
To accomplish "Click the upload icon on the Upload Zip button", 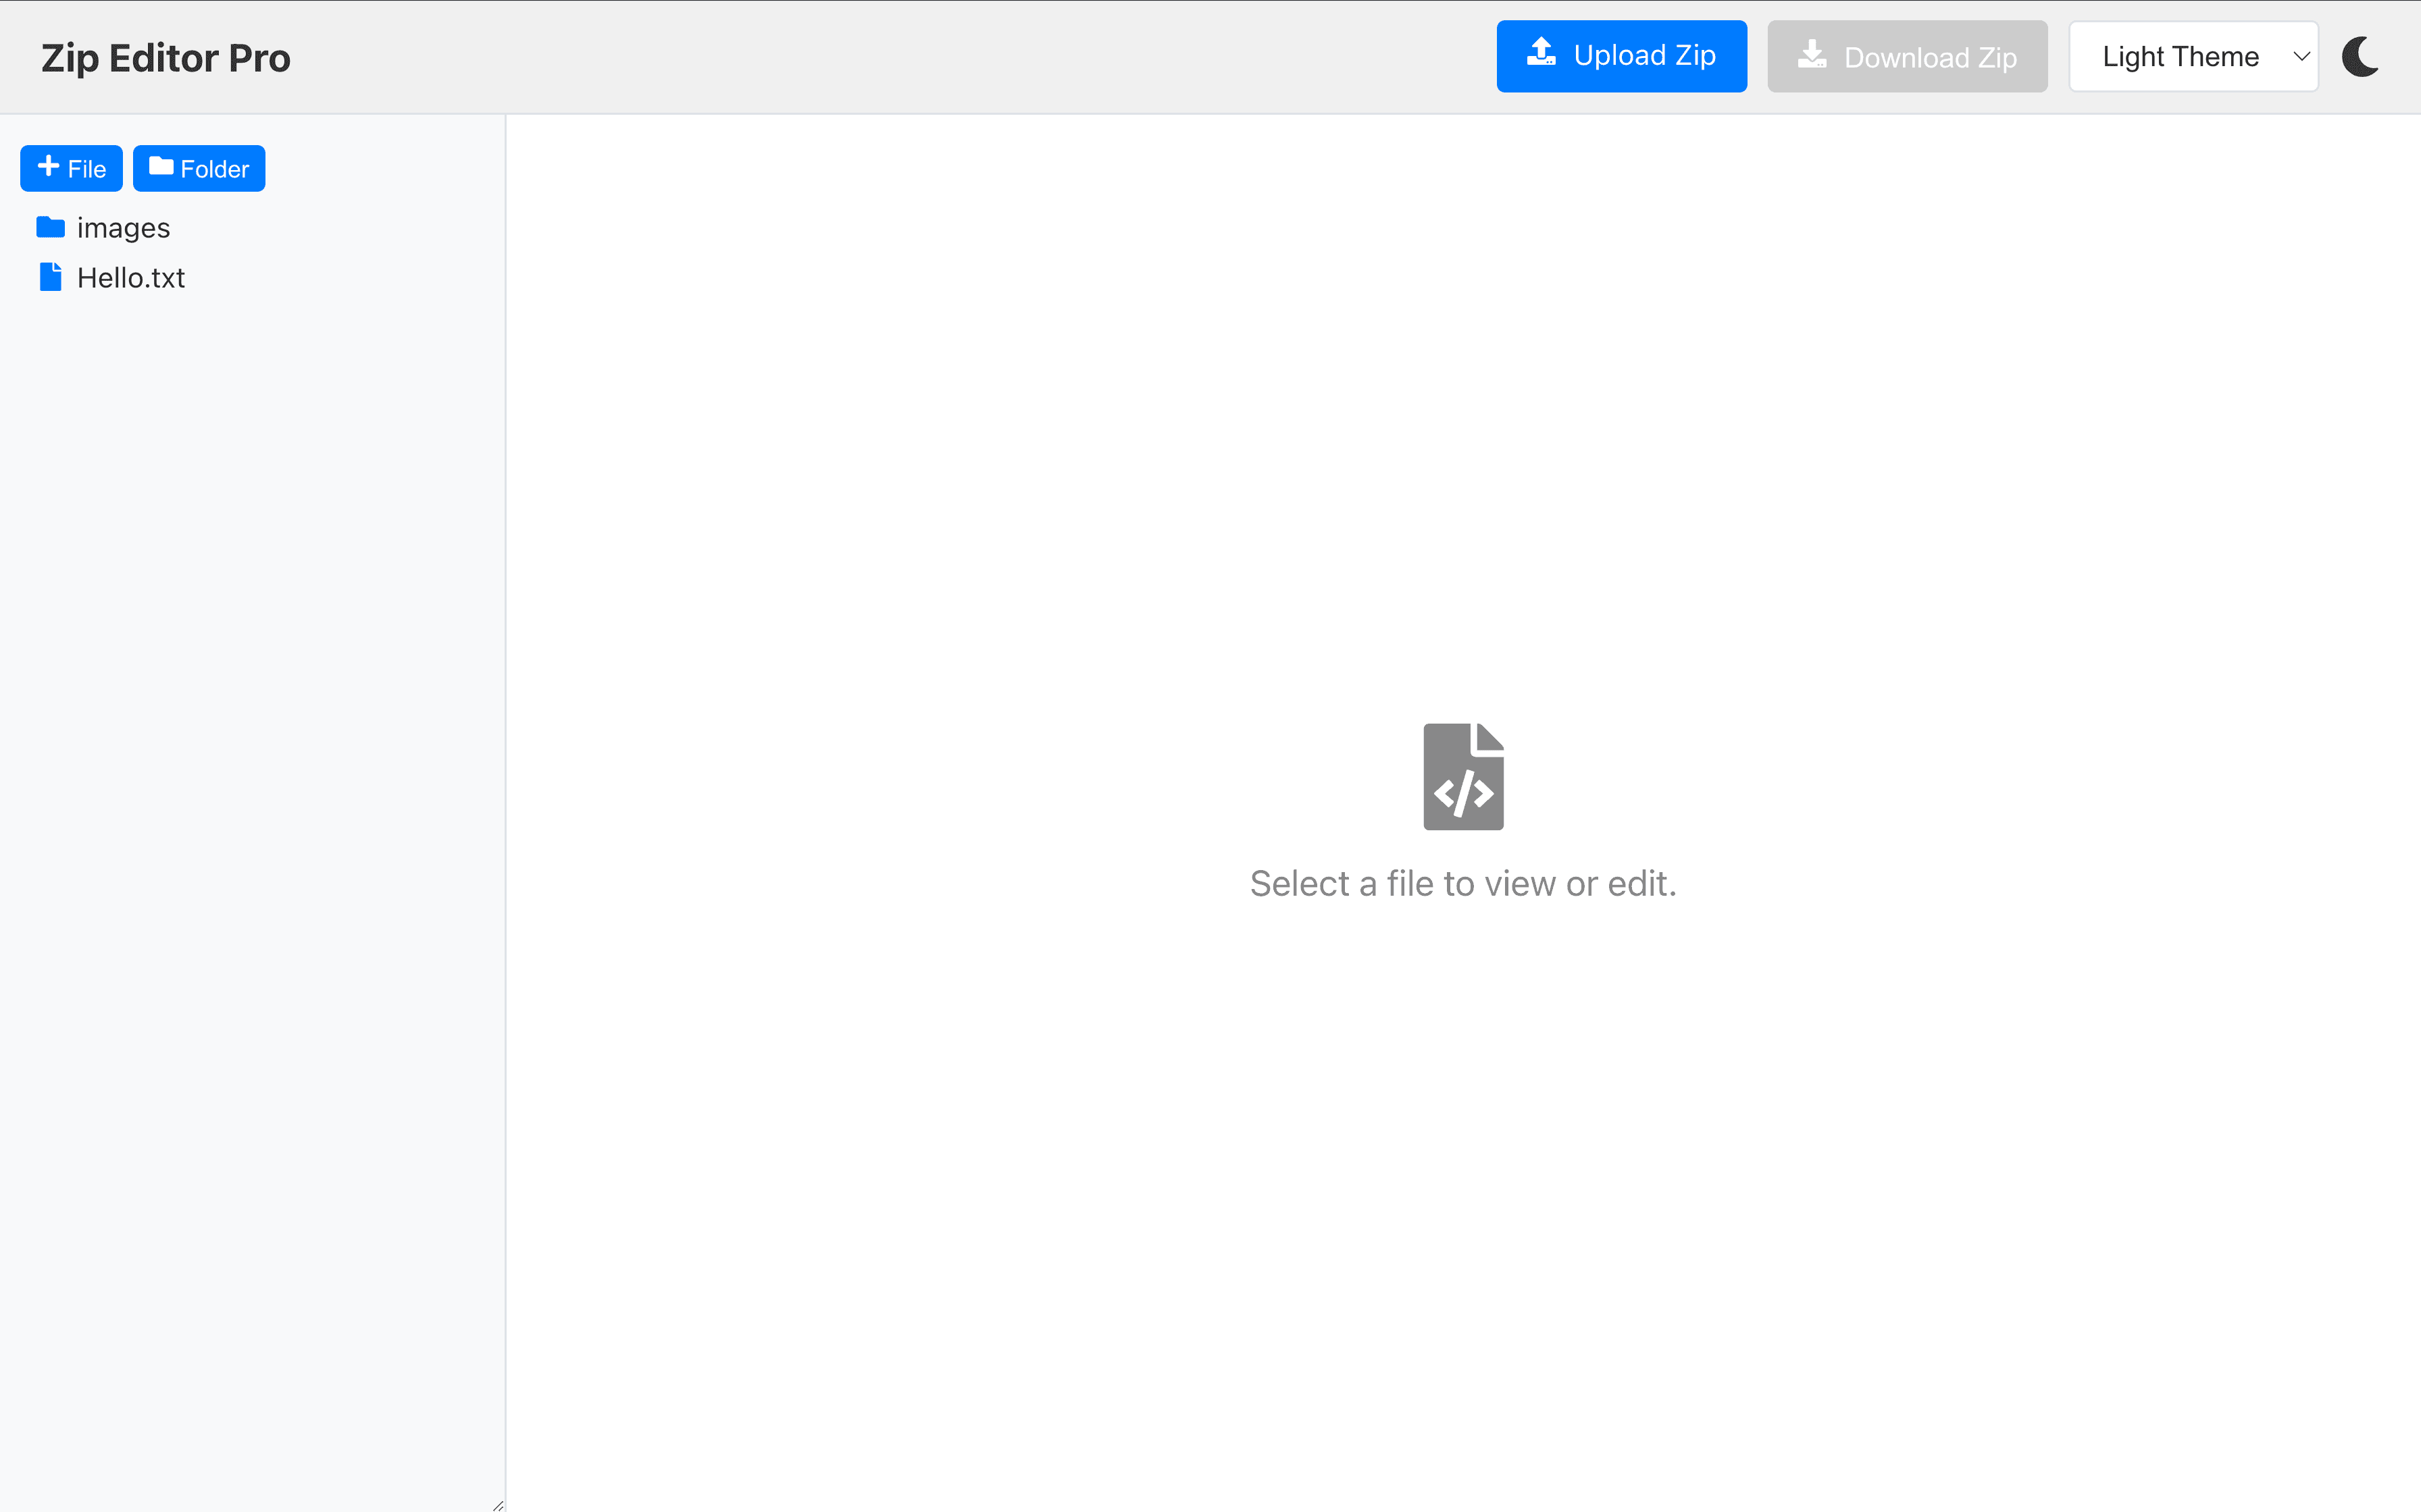I will [x=1541, y=55].
